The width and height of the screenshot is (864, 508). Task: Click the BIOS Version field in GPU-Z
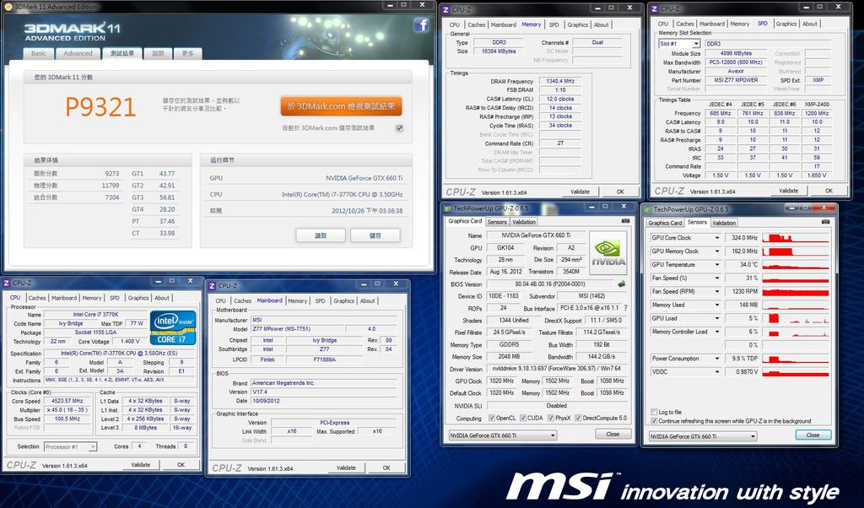click(550, 284)
